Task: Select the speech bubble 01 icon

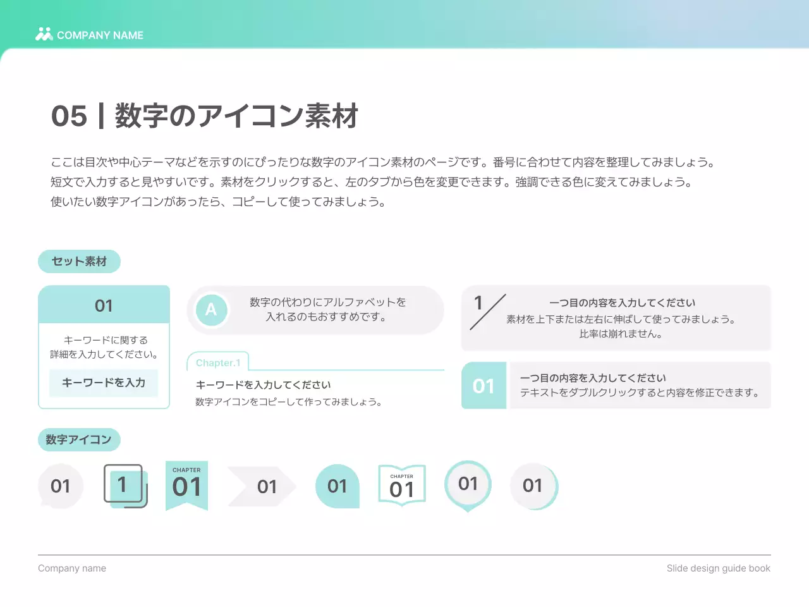Action: point(61,486)
